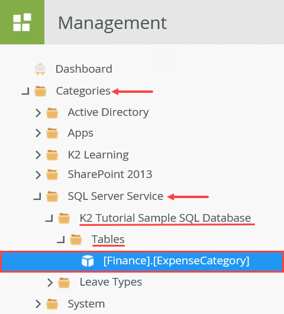Open the Dashboard item
The height and width of the screenshot is (314, 284).
[x=84, y=69]
